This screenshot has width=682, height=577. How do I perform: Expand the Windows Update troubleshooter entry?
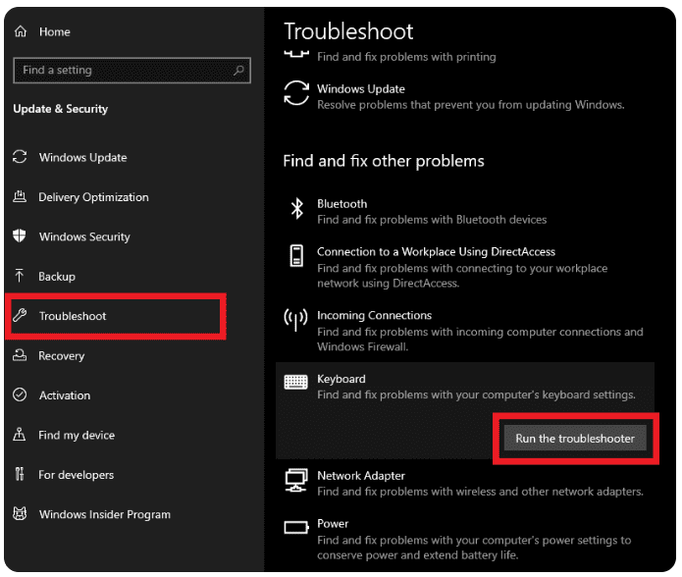point(465,96)
